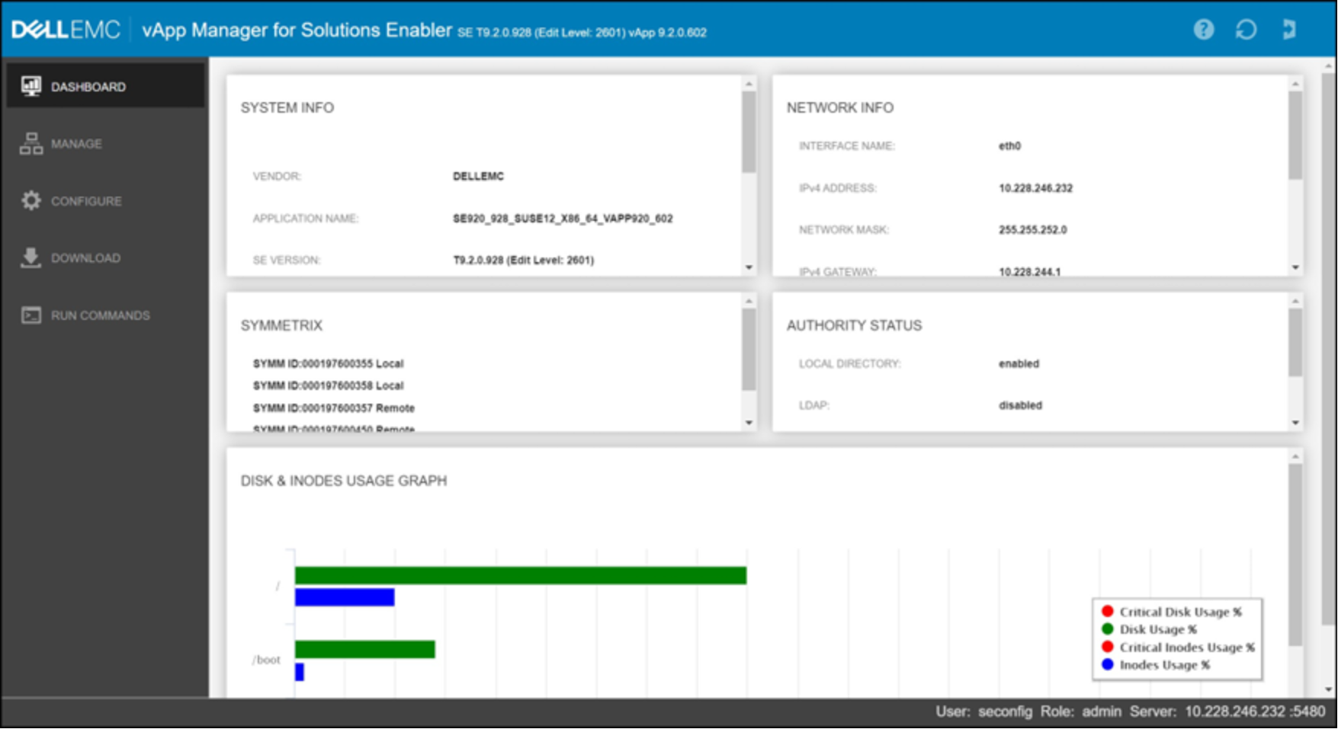Click the Critical Disk Usage % legend swatch

pos(1108,611)
